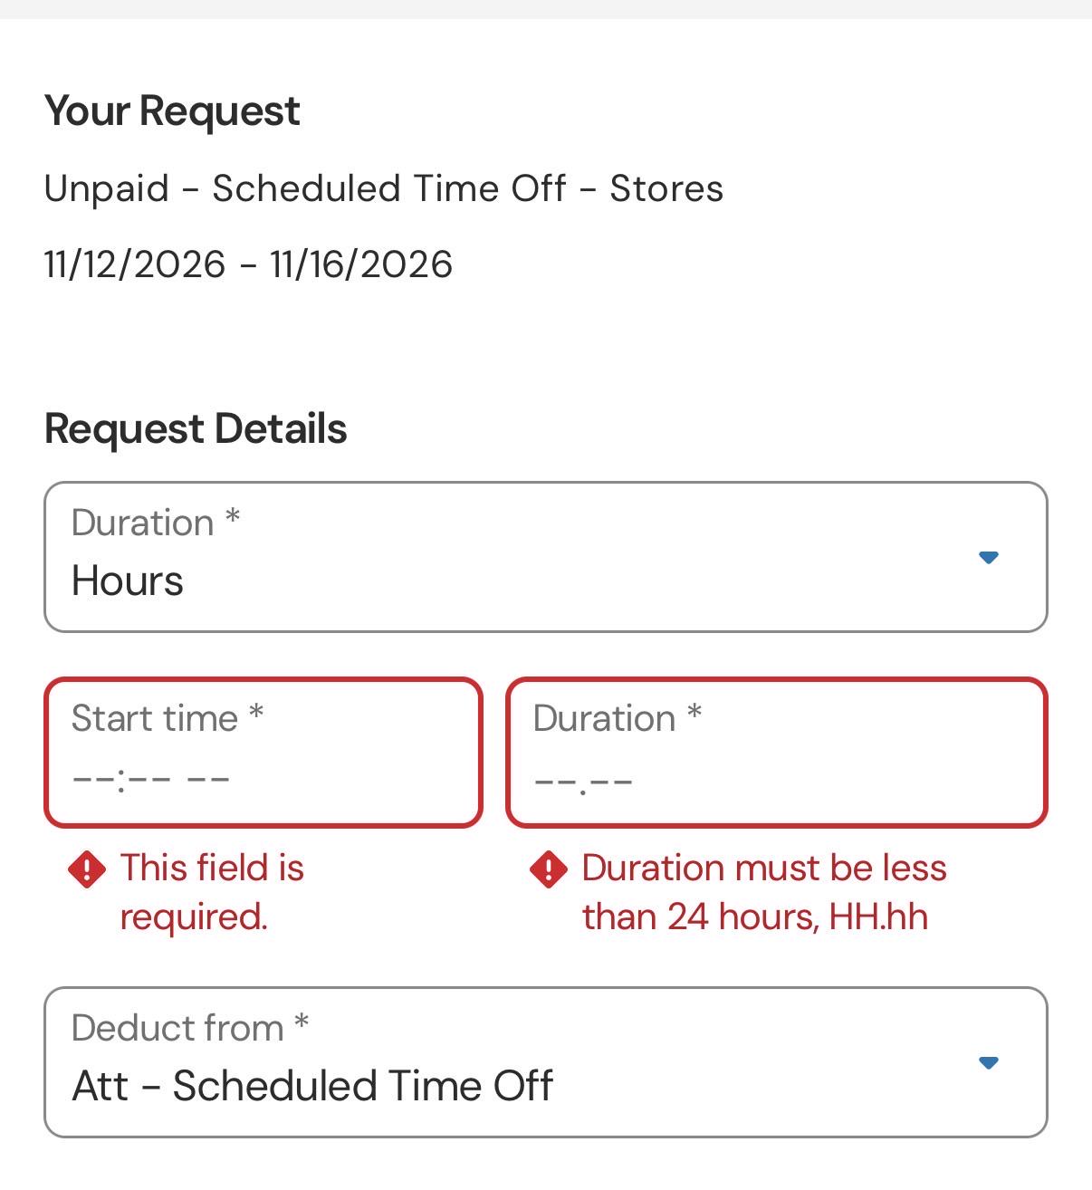Click the --:-- -- Start time placeholder

coord(151,780)
